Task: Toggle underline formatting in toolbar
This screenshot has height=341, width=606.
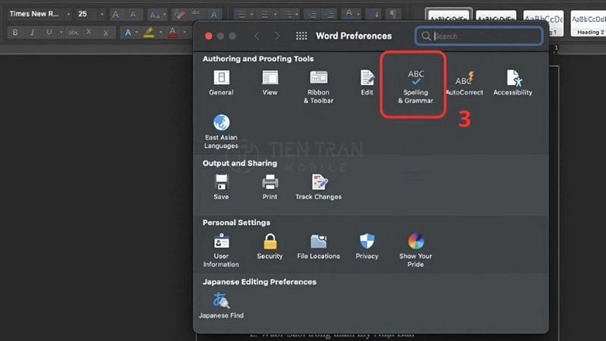Action: point(50,33)
